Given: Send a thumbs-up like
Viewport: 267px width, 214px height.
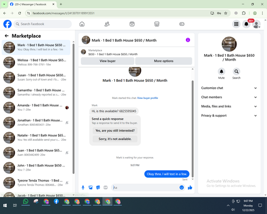Looking at the screenshot, I should pos(190,187).
